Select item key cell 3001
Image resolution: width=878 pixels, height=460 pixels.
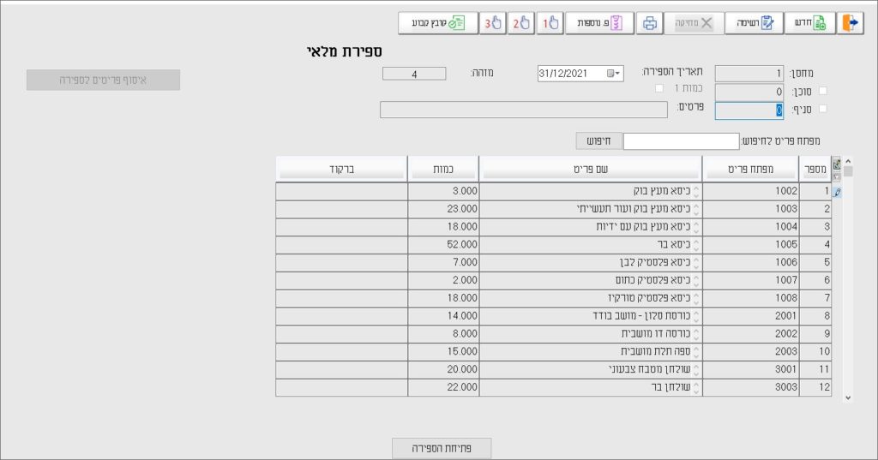point(750,369)
